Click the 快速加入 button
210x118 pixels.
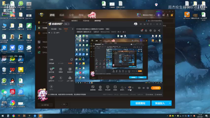pos(160,103)
